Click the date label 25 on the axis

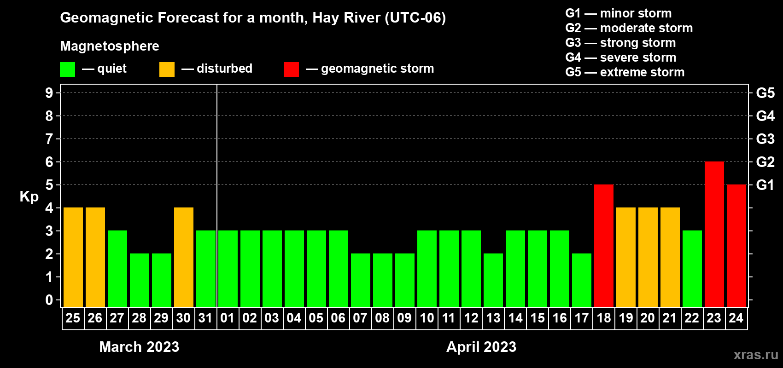coord(73,318)
